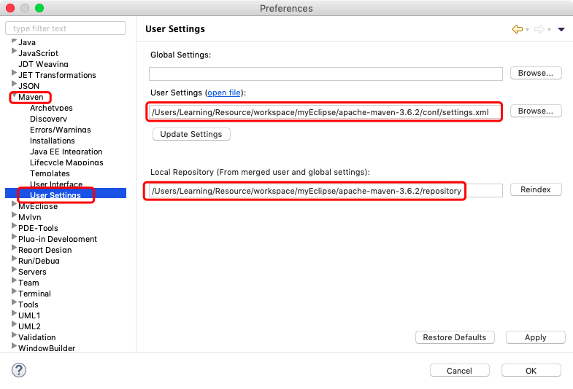Click the Reindex button

tap(536, 189)
